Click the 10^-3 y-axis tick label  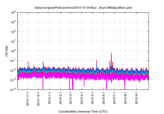pyautogui.click(x=13, y=80)
